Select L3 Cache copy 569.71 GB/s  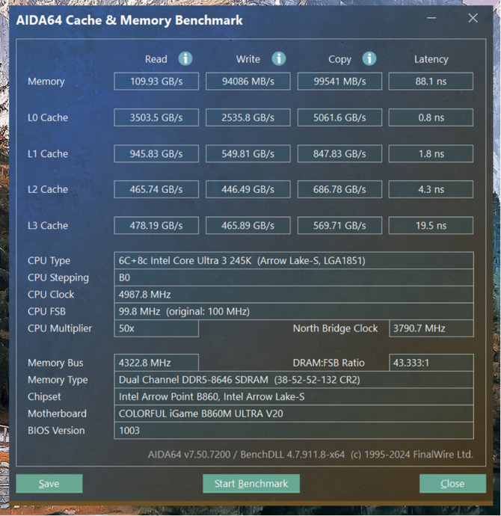coord(339,225)
